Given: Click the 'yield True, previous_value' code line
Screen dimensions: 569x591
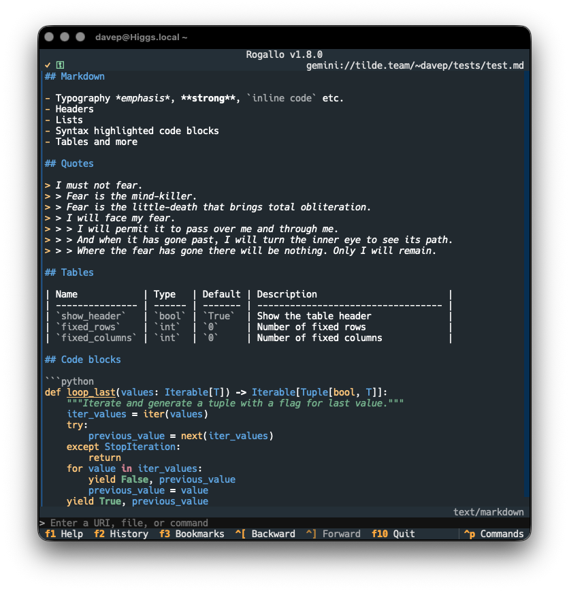Looking at the screenshot, I should tap(137, 501).
